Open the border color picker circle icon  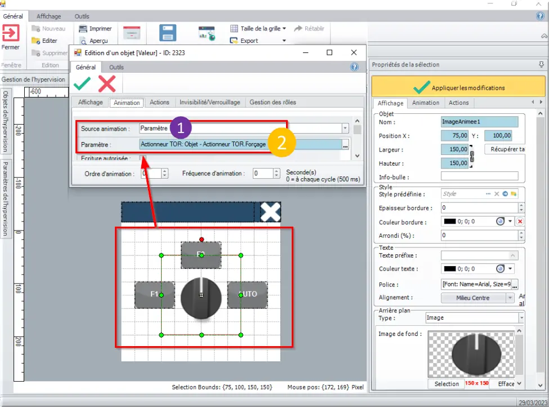click(x=501, y=221)
